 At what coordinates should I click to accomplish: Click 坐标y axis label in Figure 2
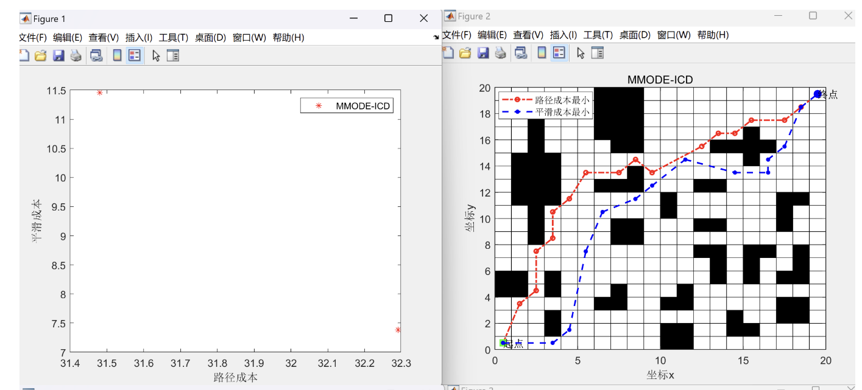click(470, 218)
